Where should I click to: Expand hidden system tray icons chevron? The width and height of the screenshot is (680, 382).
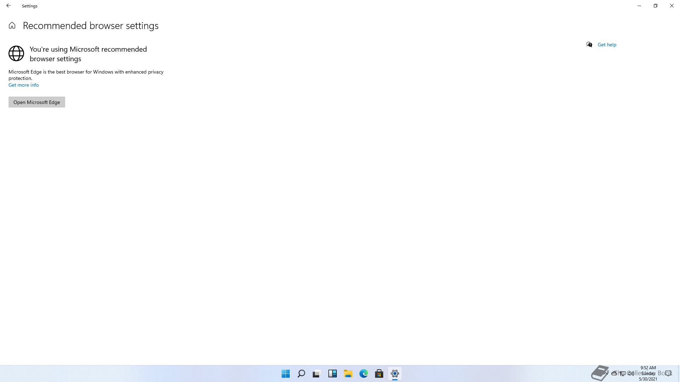tap(606, 373)
